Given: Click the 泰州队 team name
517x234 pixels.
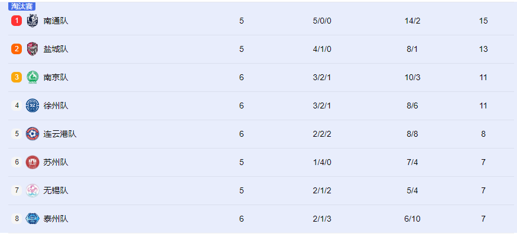Looking at the screenshot, I should 56,219.
